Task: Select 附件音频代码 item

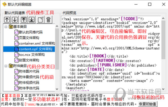Action: click(x=27, y=77)
